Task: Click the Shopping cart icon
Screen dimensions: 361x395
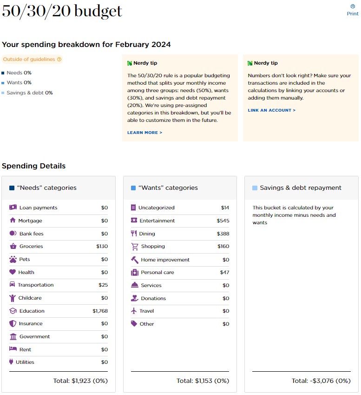Action: 134,247
